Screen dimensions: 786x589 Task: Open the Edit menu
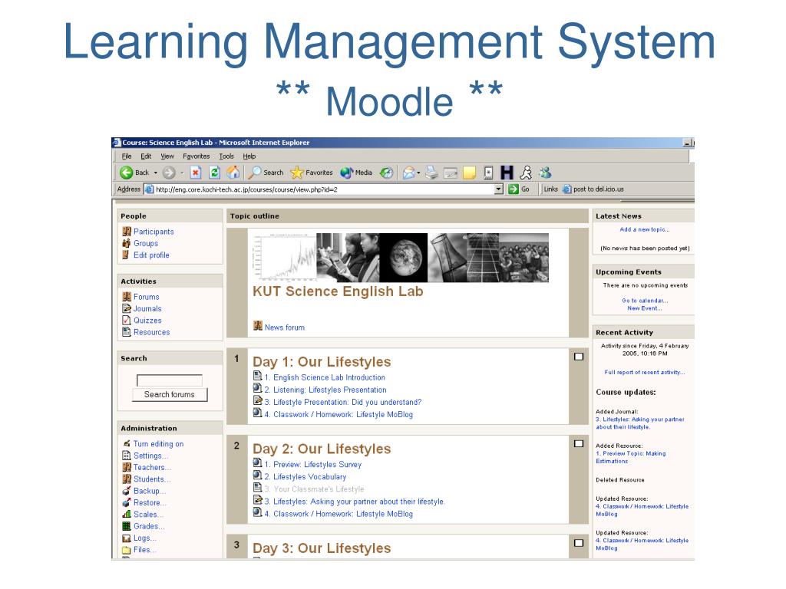point(146,156)
